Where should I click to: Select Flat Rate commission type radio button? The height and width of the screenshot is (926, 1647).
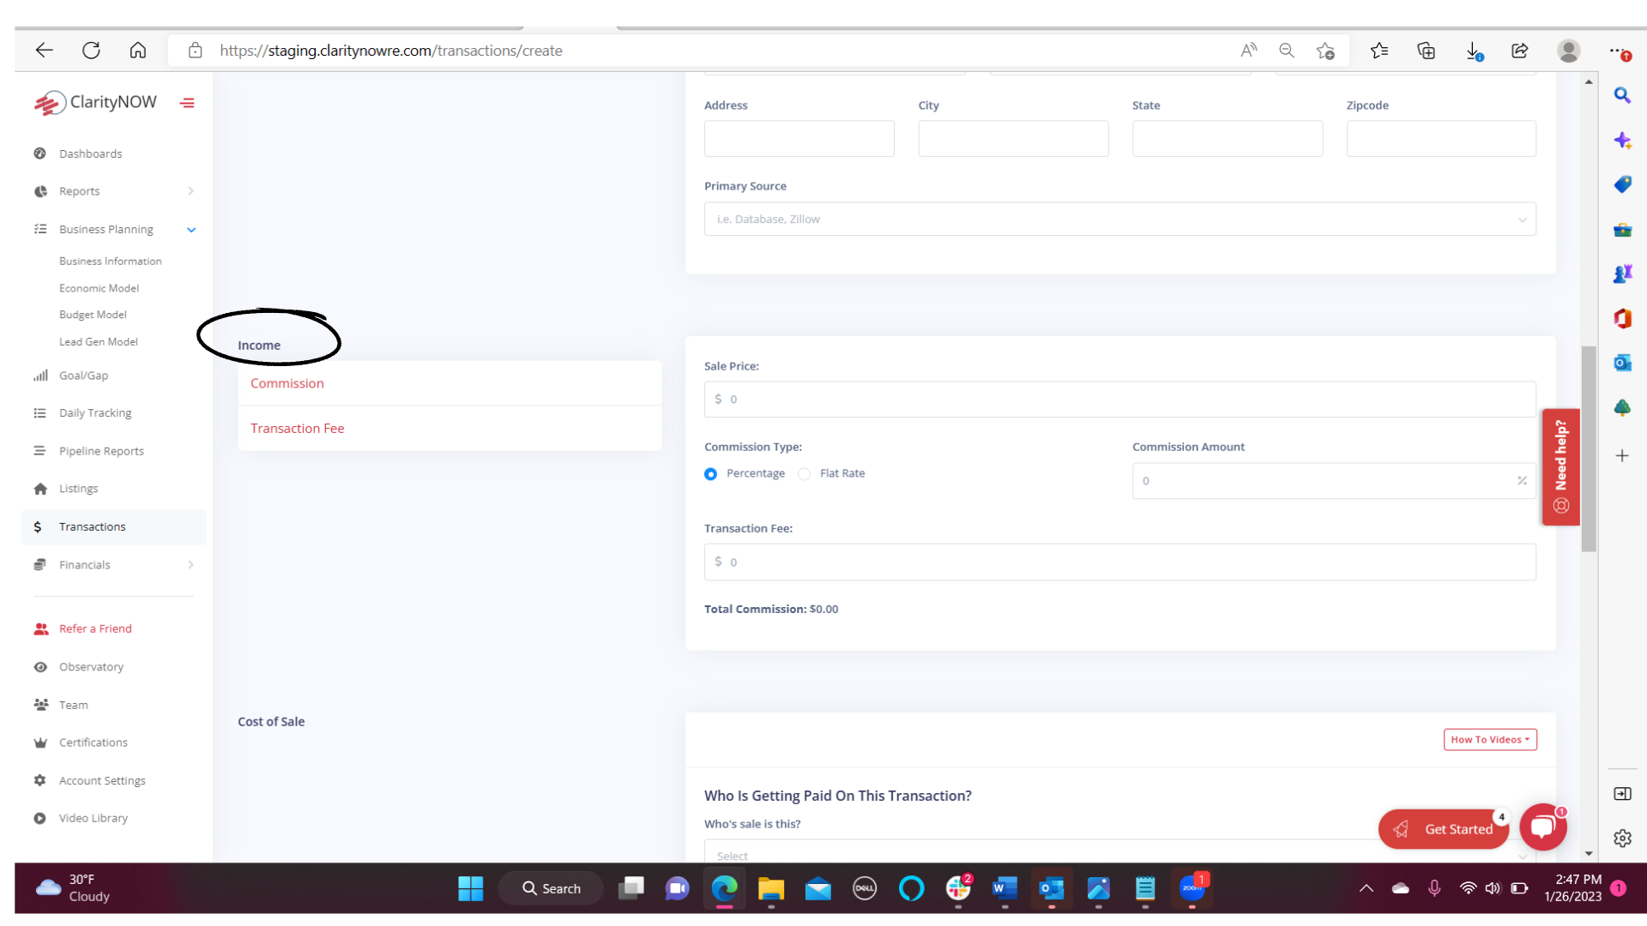(806, 472)
